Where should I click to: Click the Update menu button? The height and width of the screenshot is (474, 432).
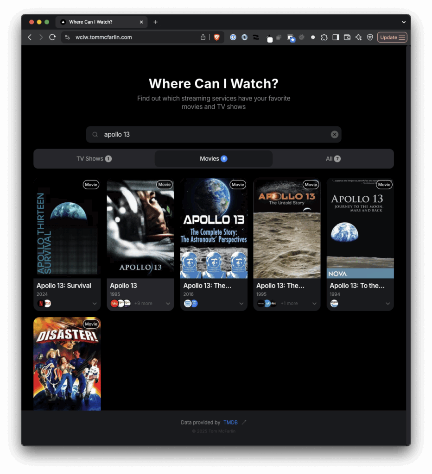pos(392,37)
